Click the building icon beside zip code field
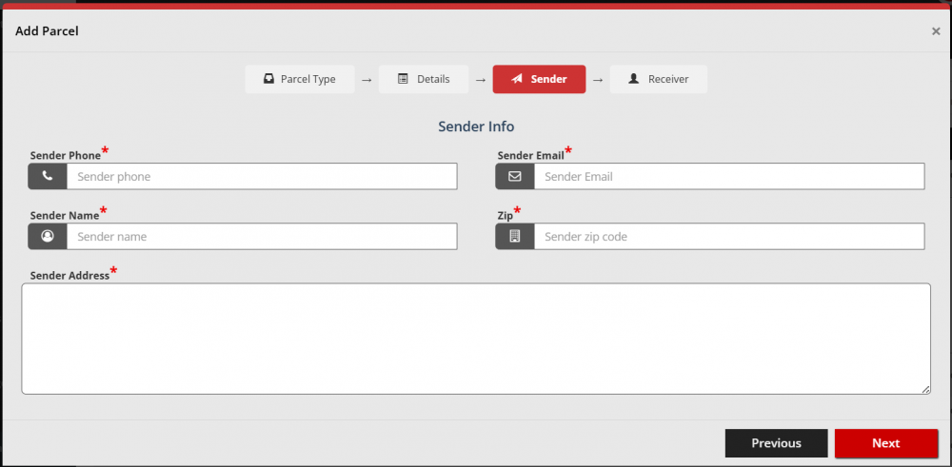Image resolution: width=952 pixels, height=467 pixels. coord(515,237)
